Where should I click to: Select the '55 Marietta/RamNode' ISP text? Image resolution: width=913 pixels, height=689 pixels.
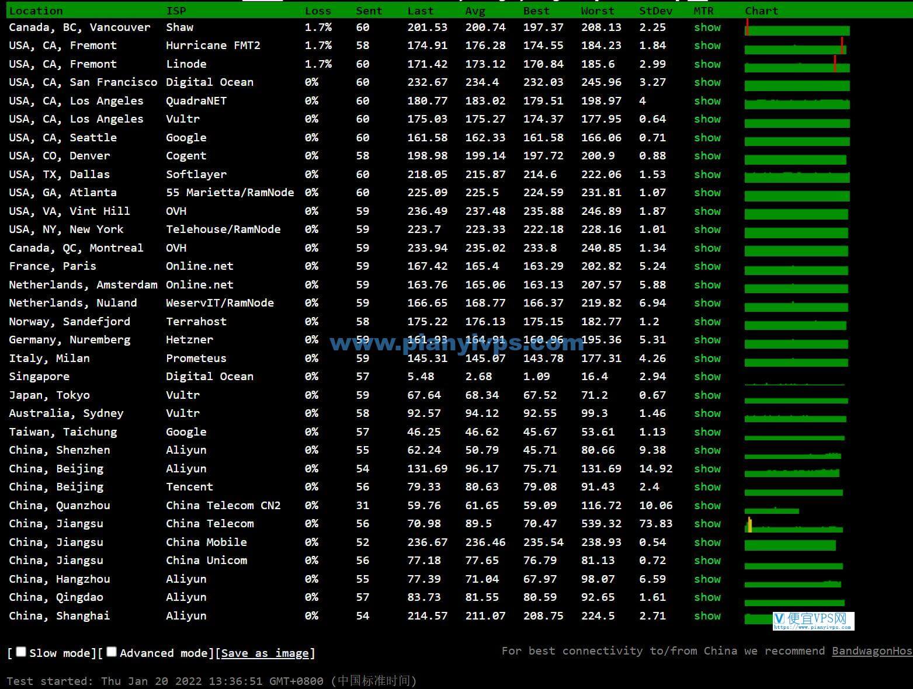pos(230,193)
